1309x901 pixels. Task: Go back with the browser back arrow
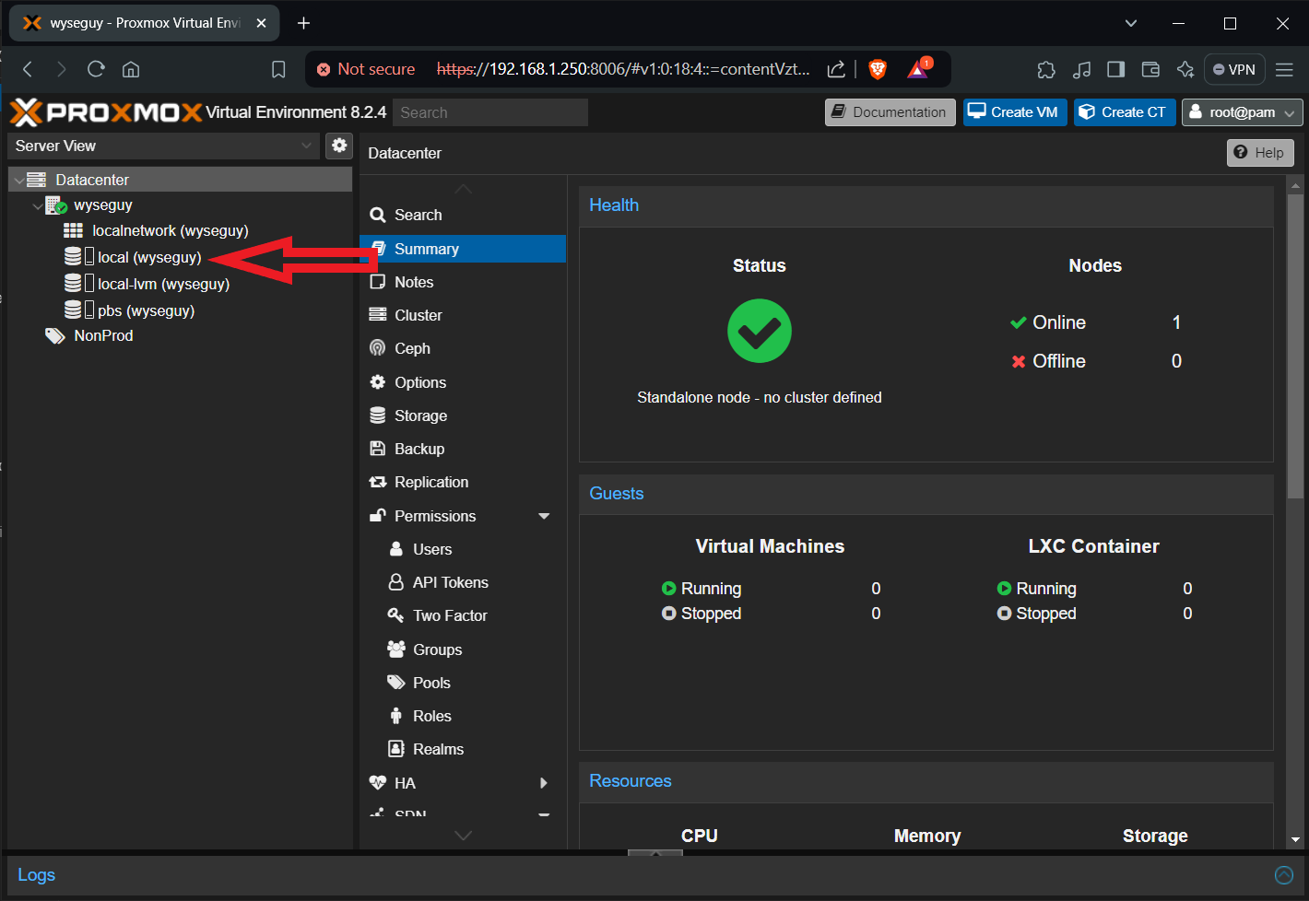coord(28,69)
